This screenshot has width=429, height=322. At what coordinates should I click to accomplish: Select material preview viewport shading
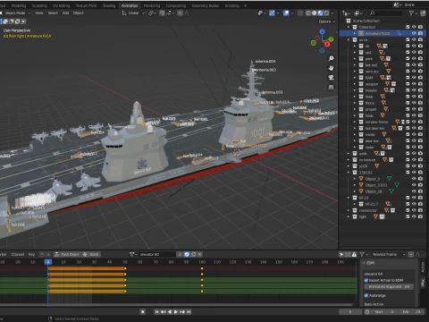point(320,13)
